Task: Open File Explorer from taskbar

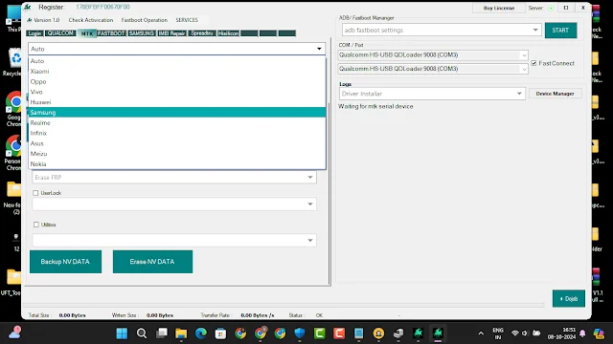Action: point(181,333)
